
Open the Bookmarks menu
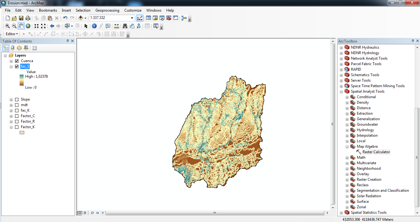pyautogui.click(x=48, y=10)
